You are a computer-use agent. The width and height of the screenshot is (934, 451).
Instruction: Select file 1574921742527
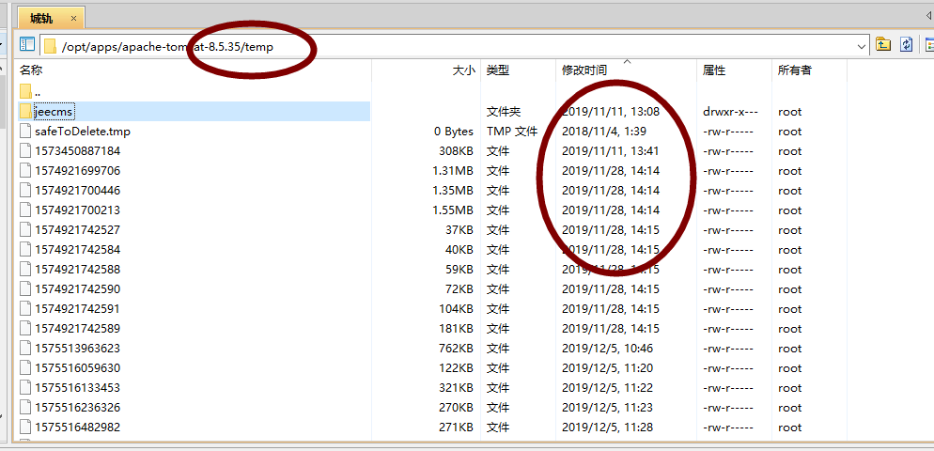click(77, 230)
